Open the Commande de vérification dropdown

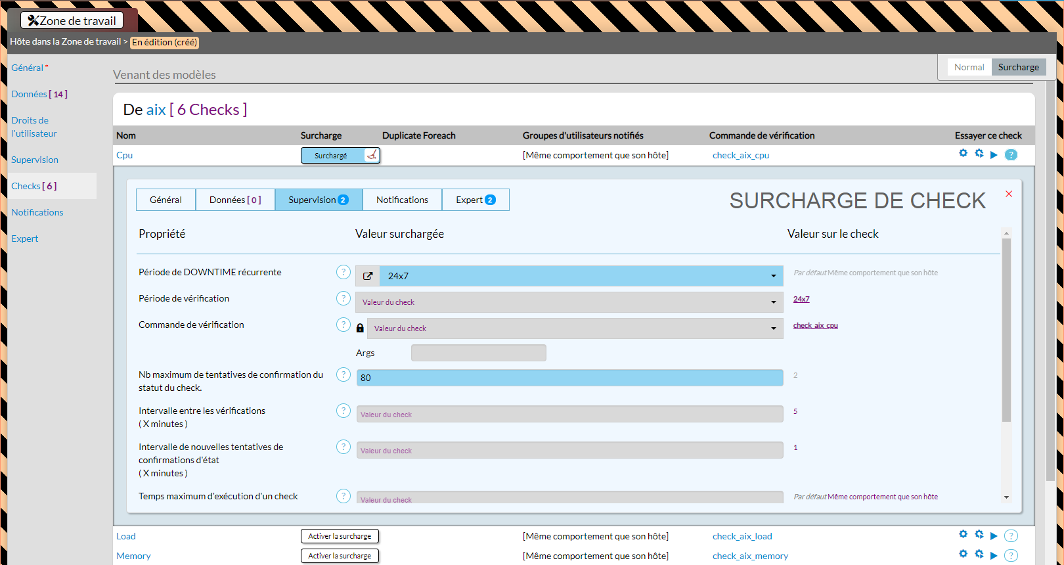point(773,328)
